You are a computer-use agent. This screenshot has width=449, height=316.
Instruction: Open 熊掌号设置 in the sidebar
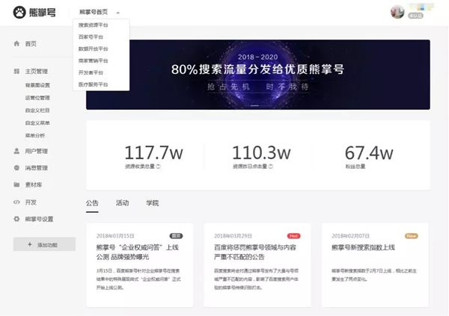pos(39,219)
